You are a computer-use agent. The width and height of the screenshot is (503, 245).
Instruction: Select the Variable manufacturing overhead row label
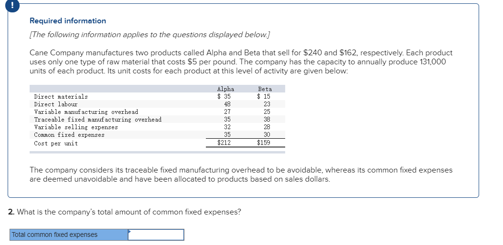point(86,112)
